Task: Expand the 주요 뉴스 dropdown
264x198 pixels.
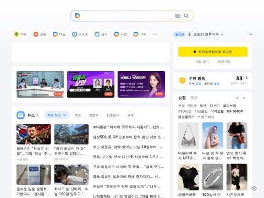Action: pyautogui.click(x=57, y=115)
